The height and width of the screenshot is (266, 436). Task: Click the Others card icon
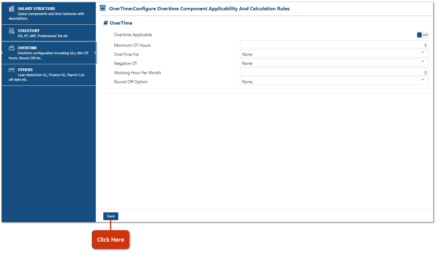(12, 70)
